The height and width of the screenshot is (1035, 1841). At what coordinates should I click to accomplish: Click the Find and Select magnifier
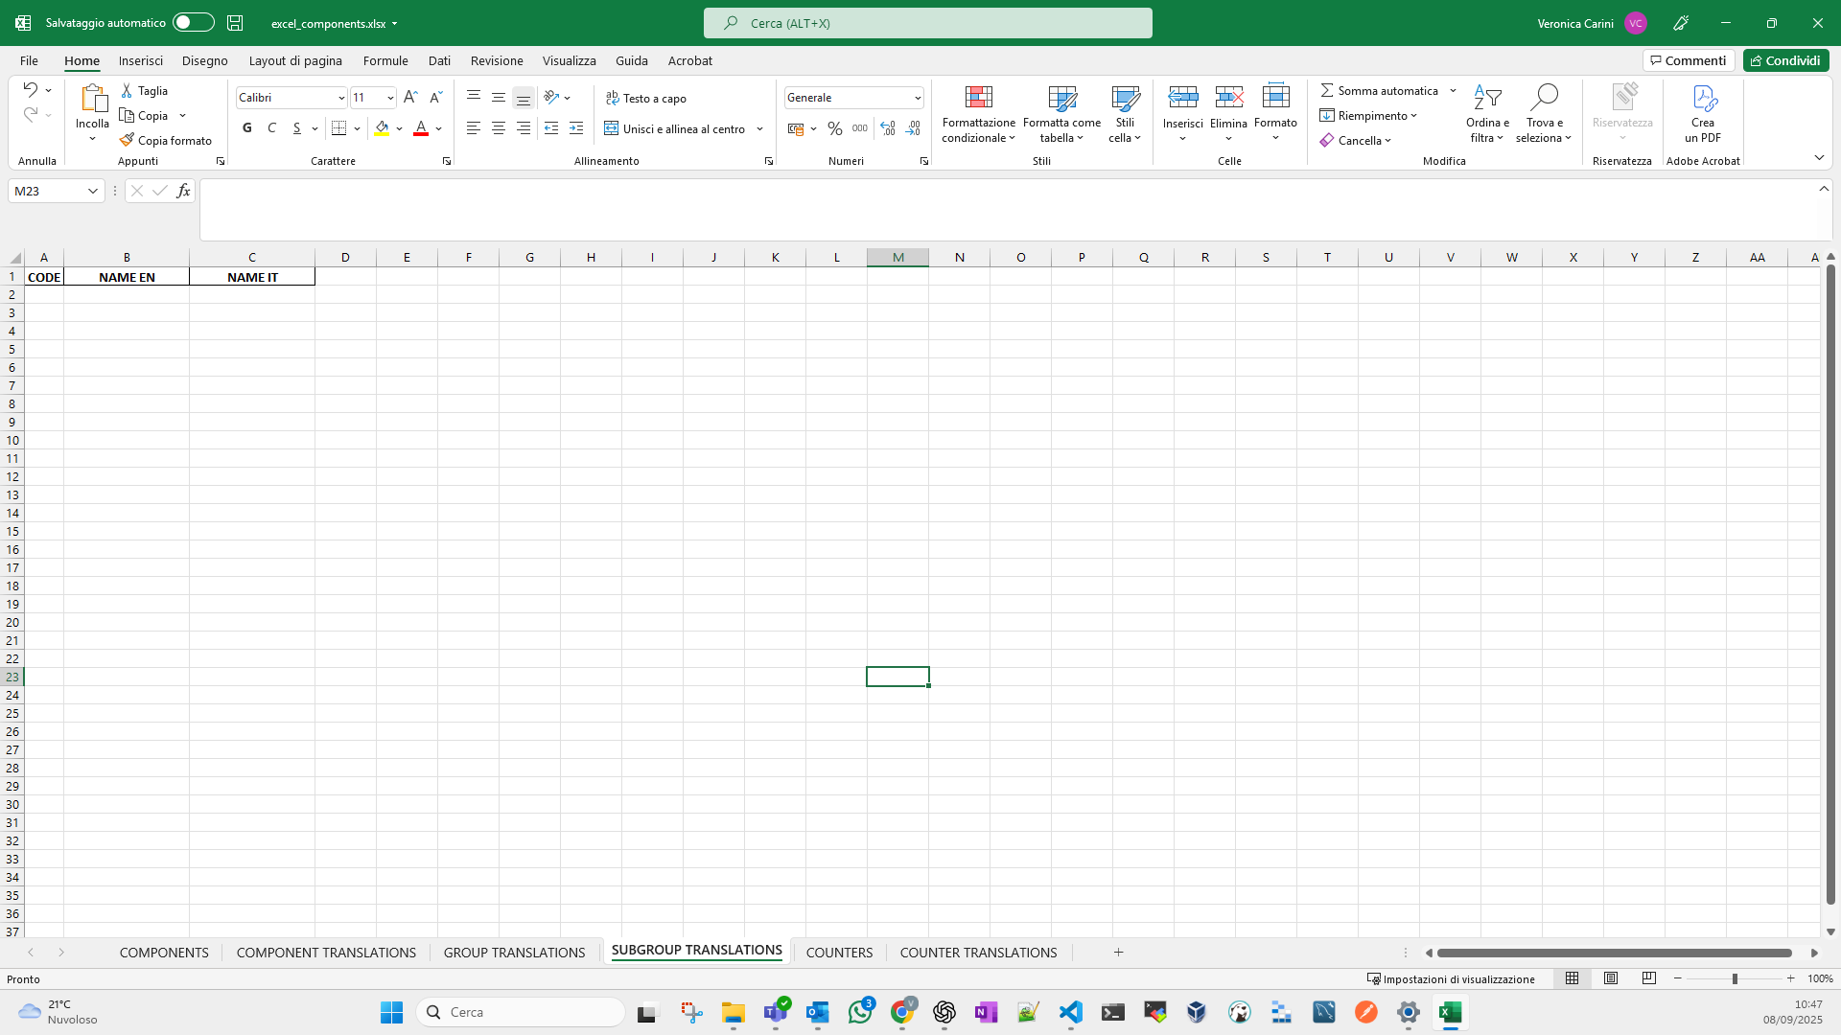pos(1543,98)
